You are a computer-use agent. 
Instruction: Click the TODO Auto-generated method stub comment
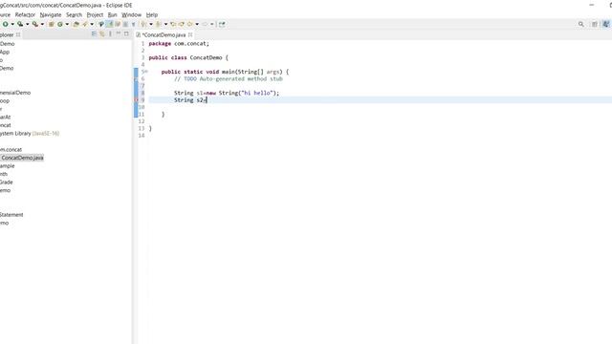coord(229,78)
